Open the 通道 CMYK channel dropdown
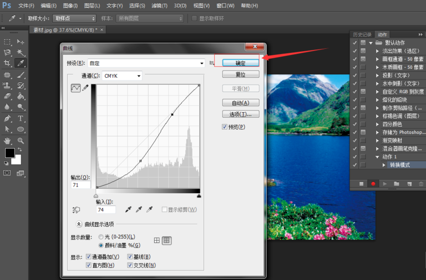The width and height of the screenshot is (426, 280). [123, 76]
